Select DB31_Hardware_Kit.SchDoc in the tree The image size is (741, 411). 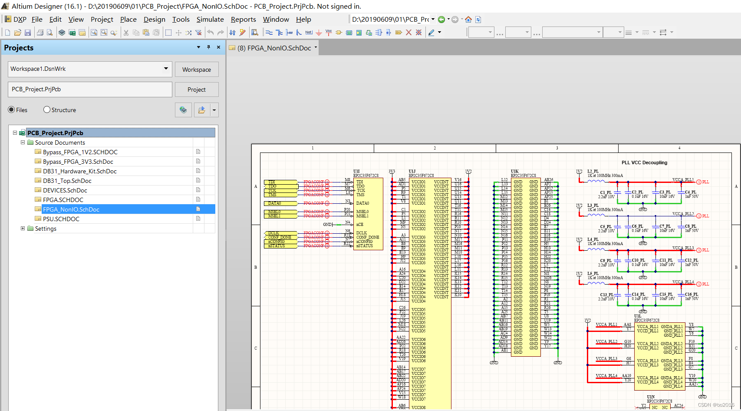[x=80, y=171]
